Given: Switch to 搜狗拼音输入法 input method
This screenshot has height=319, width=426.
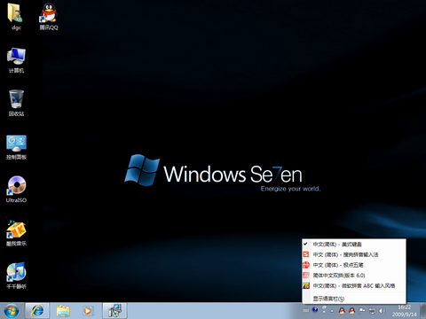Looking at the screenshot, I should coord(354,254).
